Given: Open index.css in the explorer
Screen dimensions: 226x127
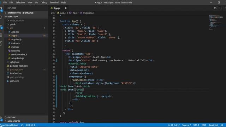Looking at the screenshot, I should pyautogui.click(x=16, y=43).
